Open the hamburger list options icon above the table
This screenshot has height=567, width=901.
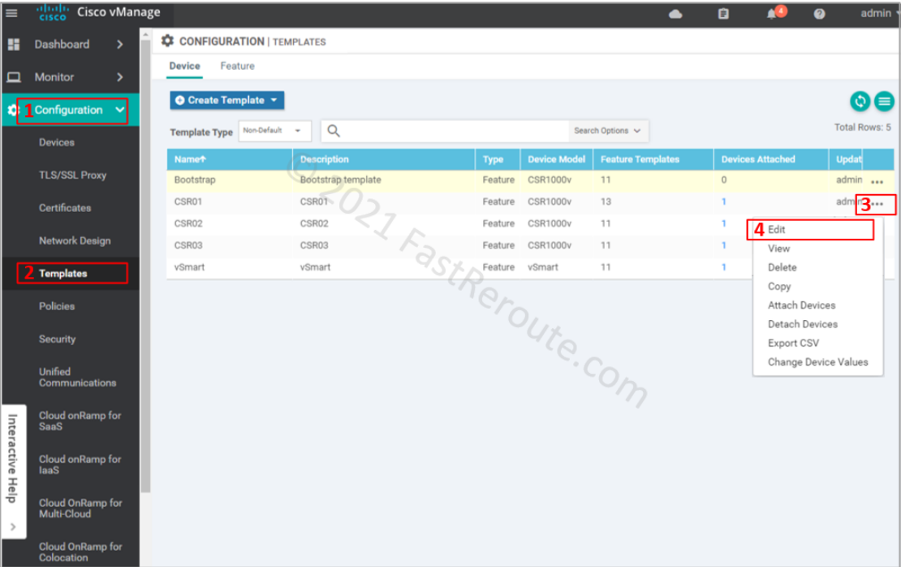click(884, 101)
